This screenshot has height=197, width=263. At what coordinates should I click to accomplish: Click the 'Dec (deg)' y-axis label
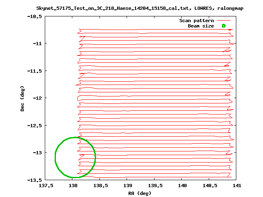point(22,98)
